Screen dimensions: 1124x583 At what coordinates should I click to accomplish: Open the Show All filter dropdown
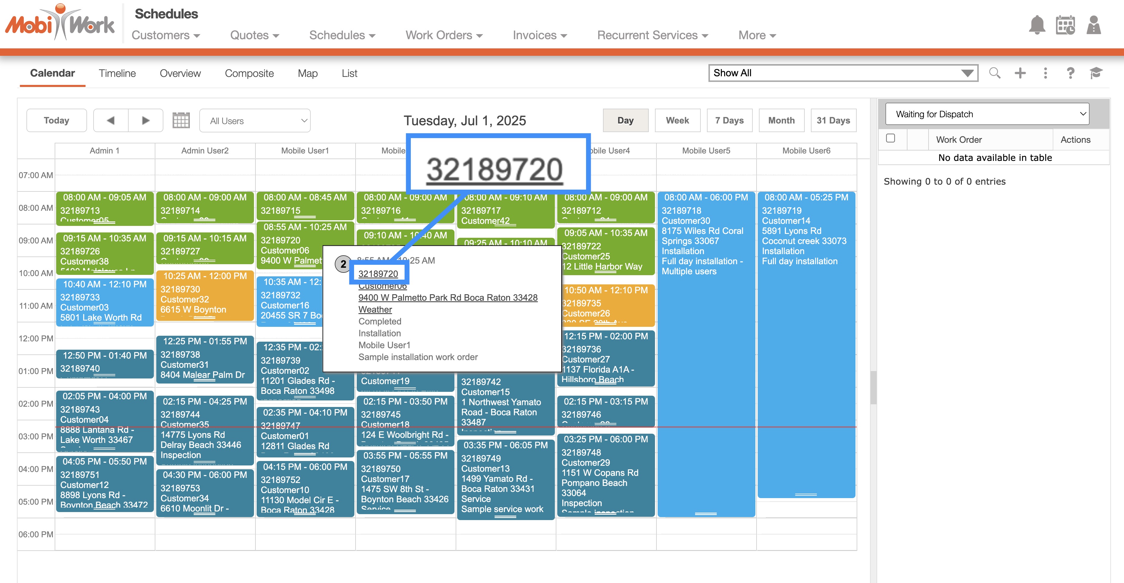pos(843,73)
